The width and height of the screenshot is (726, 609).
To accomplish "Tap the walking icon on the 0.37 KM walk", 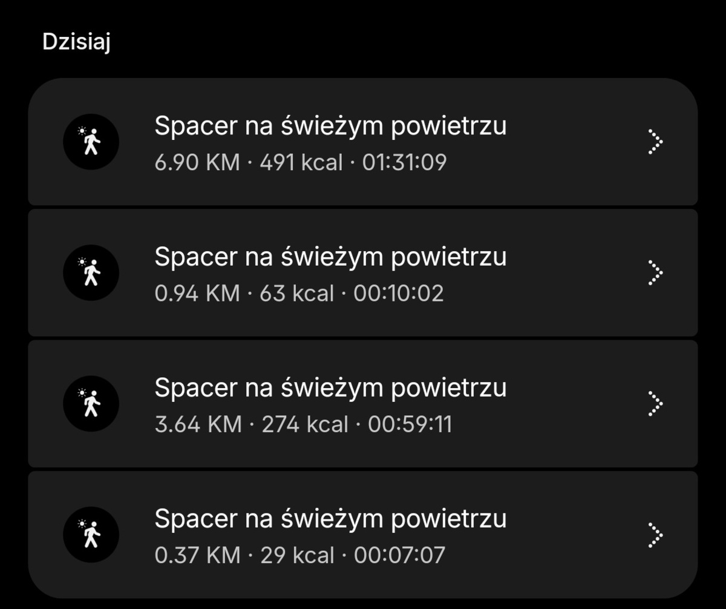I will (x=90, y=534).
